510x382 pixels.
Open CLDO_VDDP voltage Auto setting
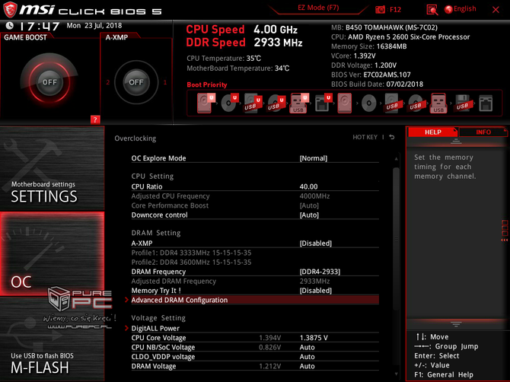255,356
